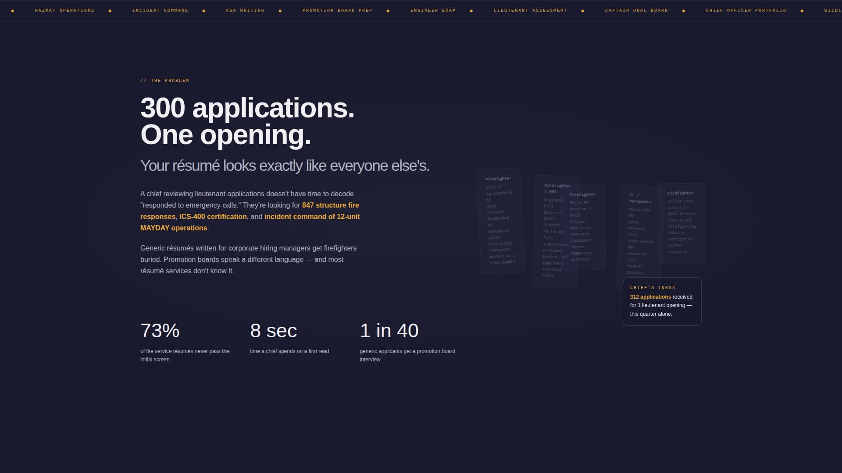Click the HAZMAT OPERATIONS ticker item
This screenshot has width=842, height=473.
[x=64, y=11]
